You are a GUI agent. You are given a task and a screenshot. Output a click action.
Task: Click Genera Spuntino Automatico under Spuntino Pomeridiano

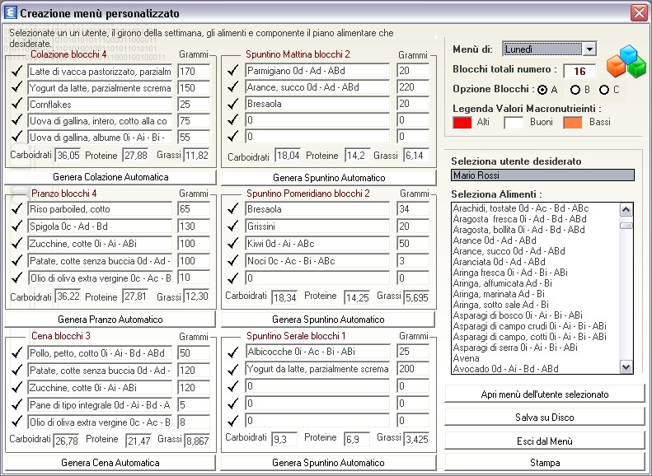coord(328,320)
